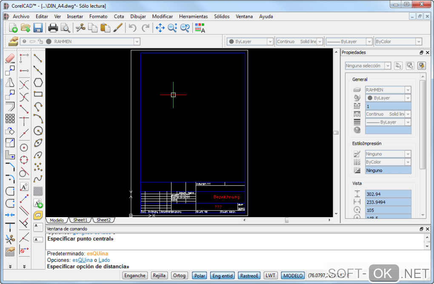Viewport: 434px width, 284px height.
Task: Toggle Ortog orthogonal mode
Action: (179, 275)
